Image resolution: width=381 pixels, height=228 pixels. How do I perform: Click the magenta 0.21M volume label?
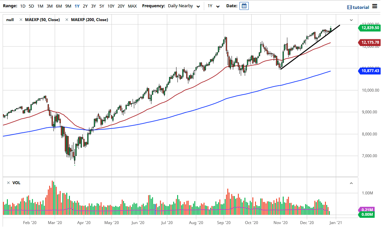coord(367,210)
